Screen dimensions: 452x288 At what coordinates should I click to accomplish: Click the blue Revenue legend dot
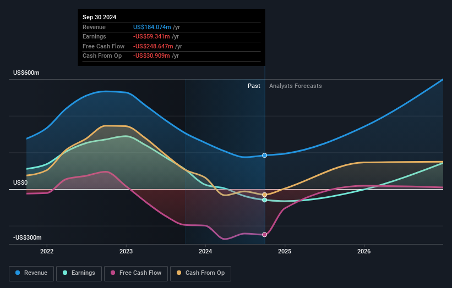pos(18,273)
